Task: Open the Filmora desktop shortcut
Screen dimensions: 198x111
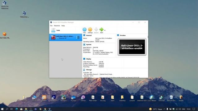Action: [x=161, y=98]
